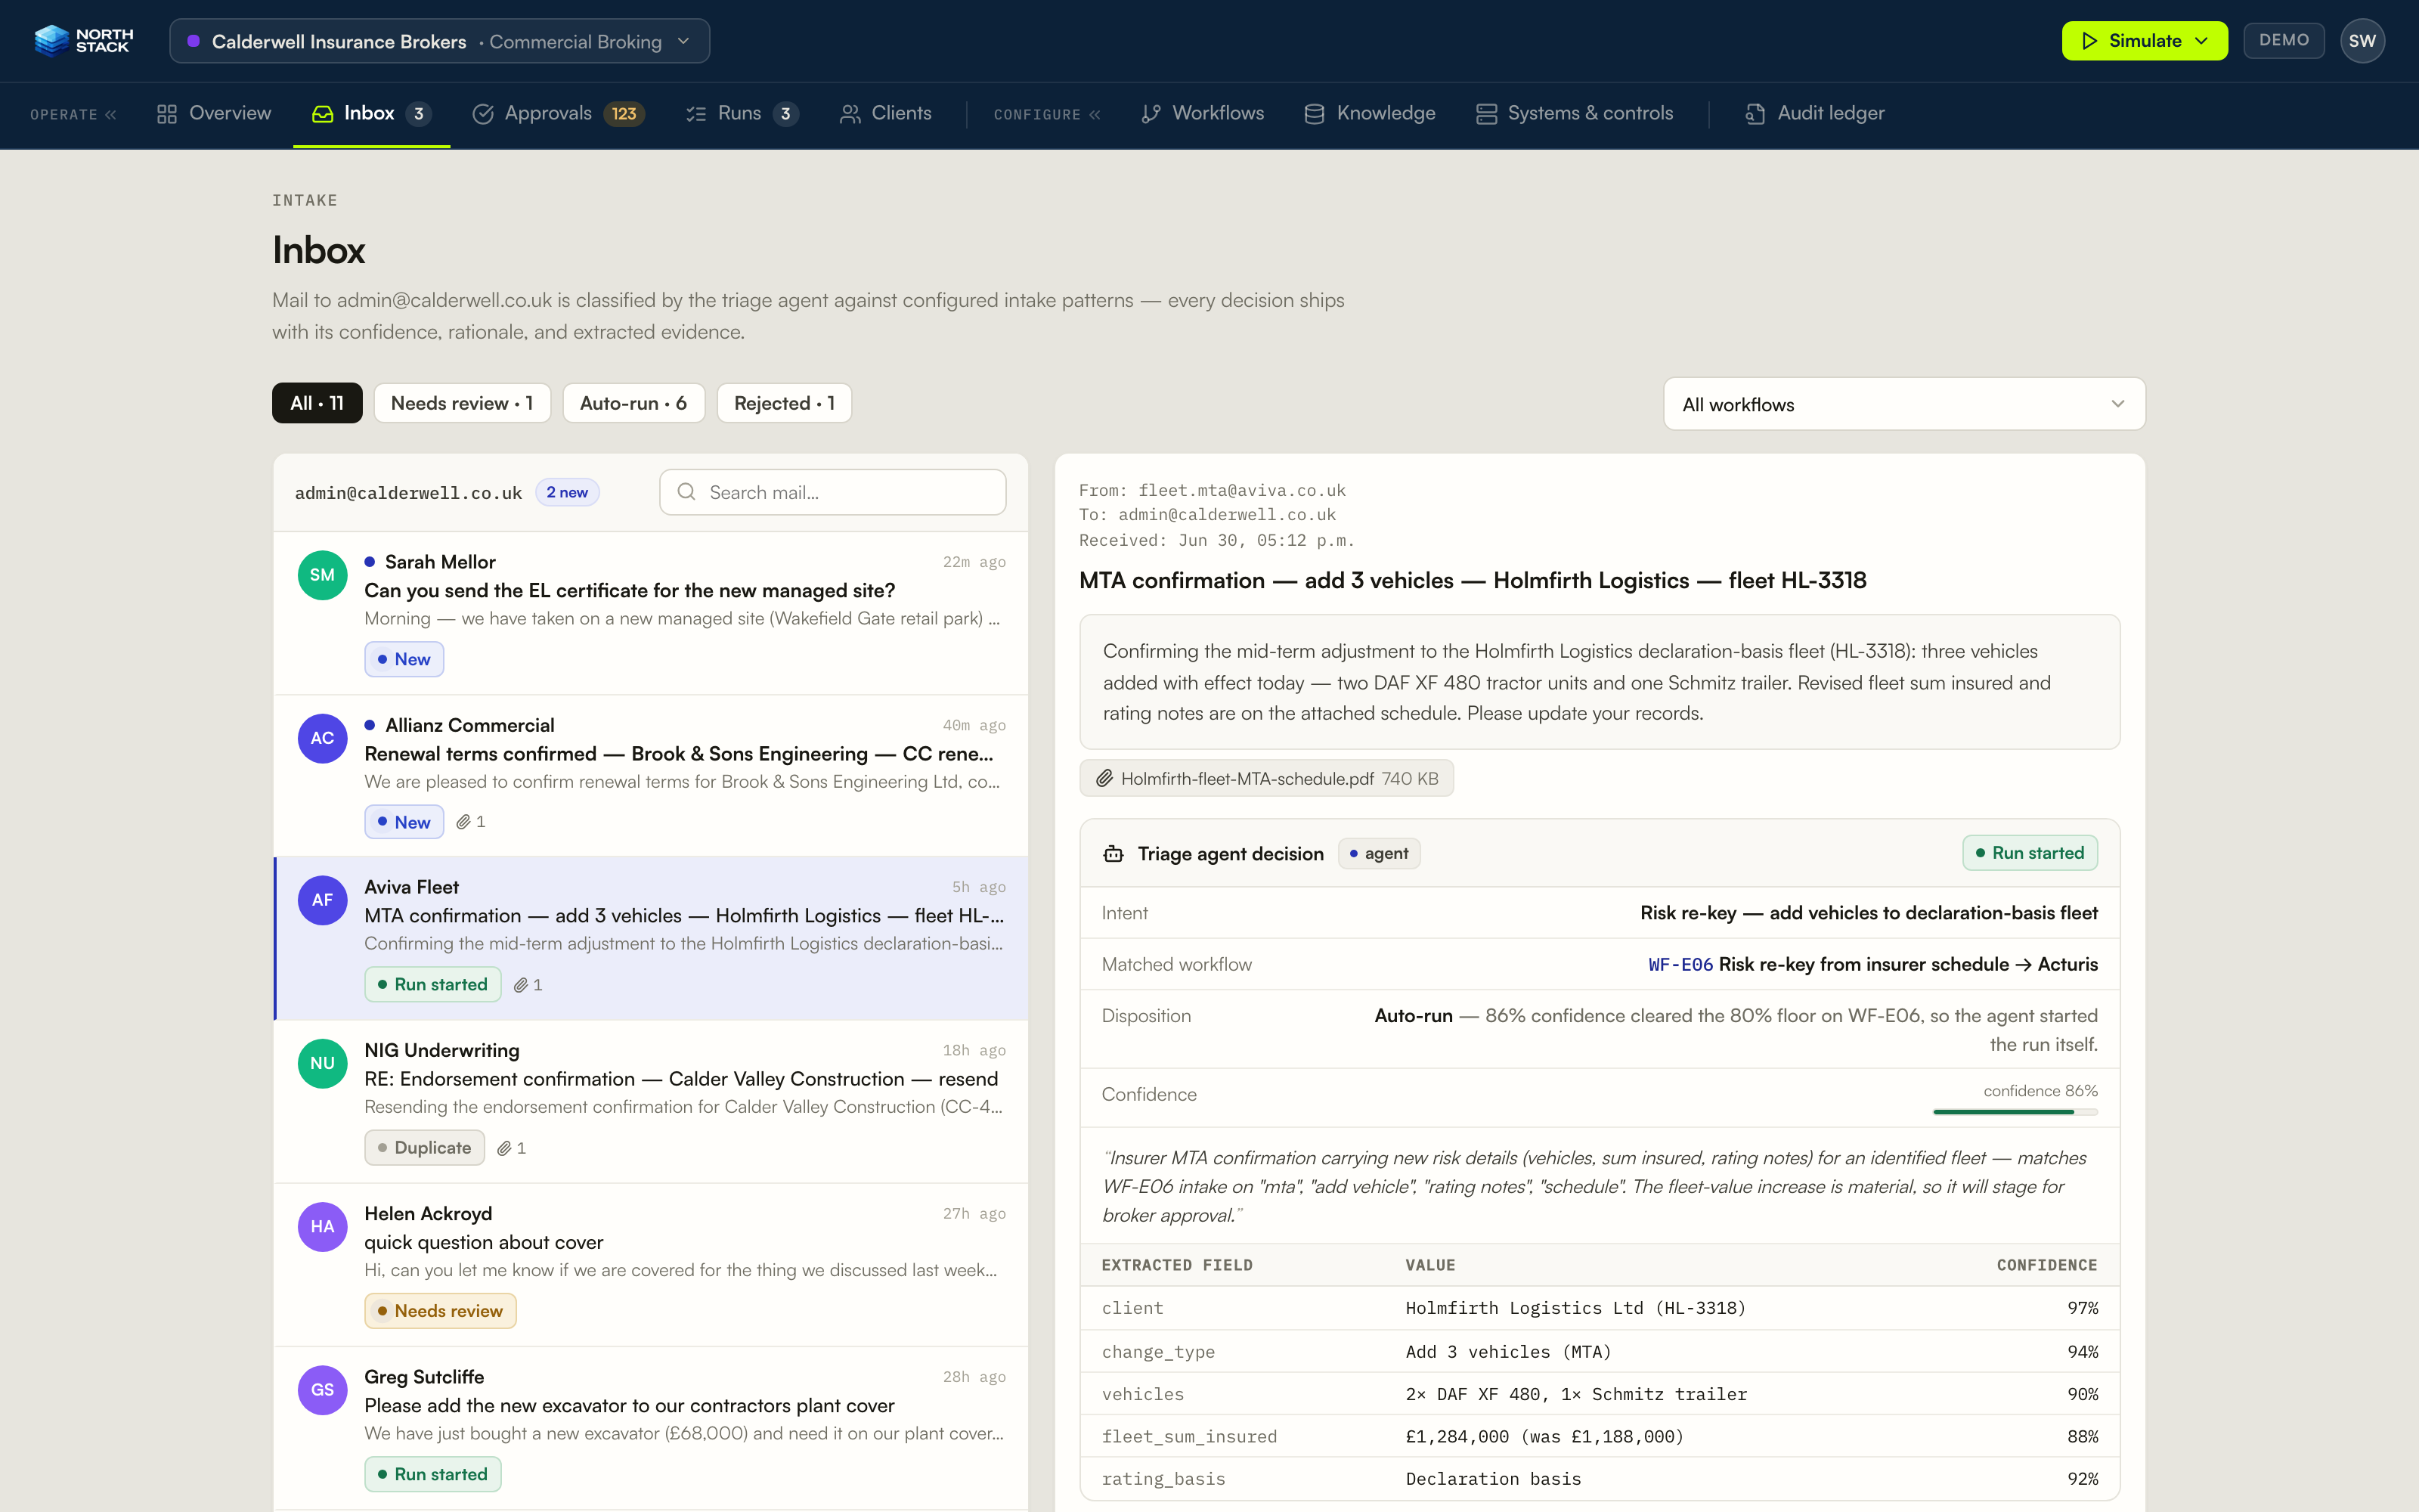Click the Clients people icon
The width and height of the screenshot is (2419, 1512).
(850, 114)
